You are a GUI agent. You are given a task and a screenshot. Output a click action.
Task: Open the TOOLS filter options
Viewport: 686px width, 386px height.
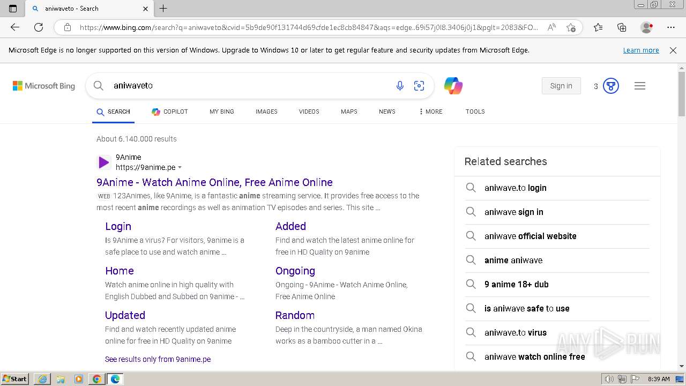coord(475,112)
